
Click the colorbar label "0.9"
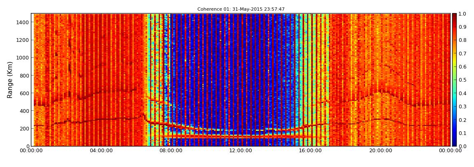(x=462, y=27)
